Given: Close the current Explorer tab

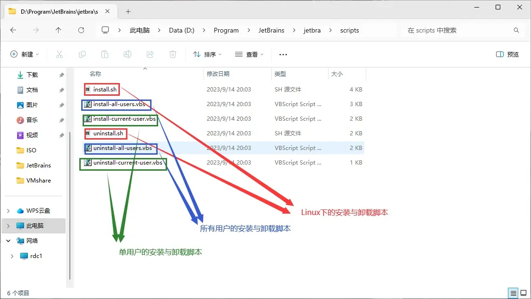Looking at the screenshot, I should [x=107, y=11].
